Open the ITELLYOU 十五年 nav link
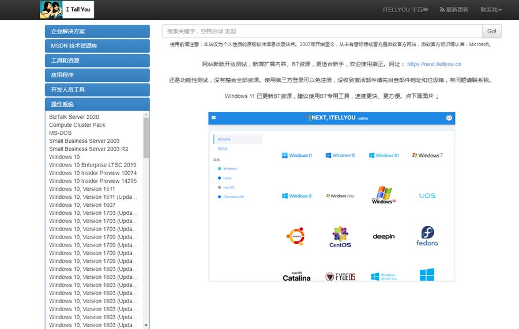 (405, 10)
